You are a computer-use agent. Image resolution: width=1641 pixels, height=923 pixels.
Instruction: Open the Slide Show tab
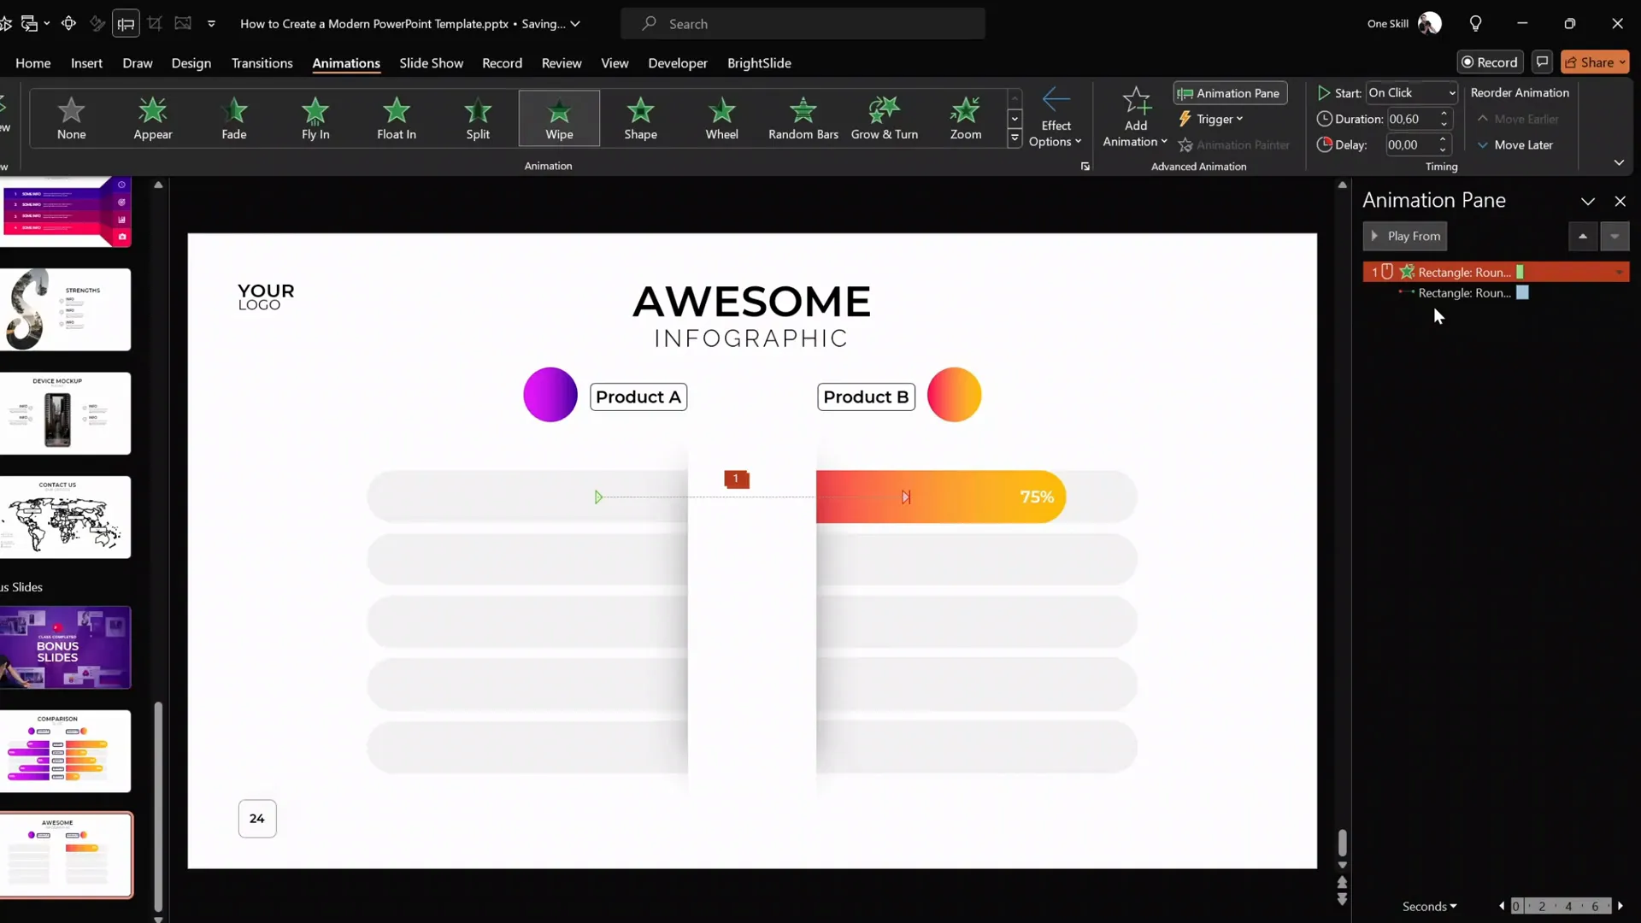click(431, 63)
